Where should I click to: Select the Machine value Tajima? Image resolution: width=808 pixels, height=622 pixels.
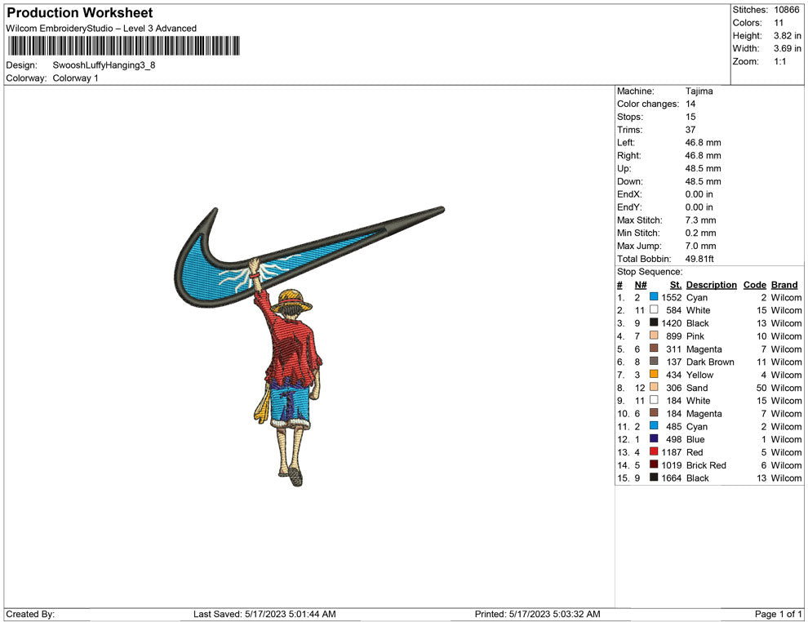[699, 91]
